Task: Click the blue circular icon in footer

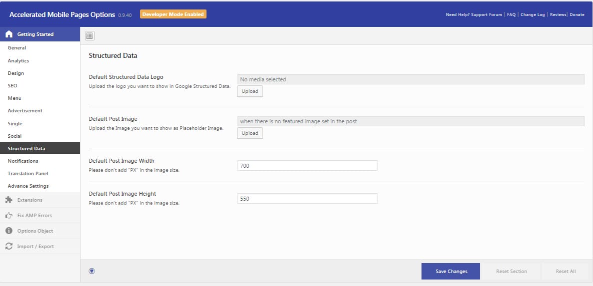Action: (91, 271)
